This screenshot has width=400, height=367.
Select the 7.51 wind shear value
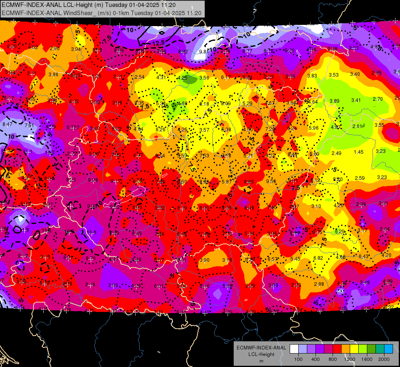pyautogui.click(x=29, y=125)
